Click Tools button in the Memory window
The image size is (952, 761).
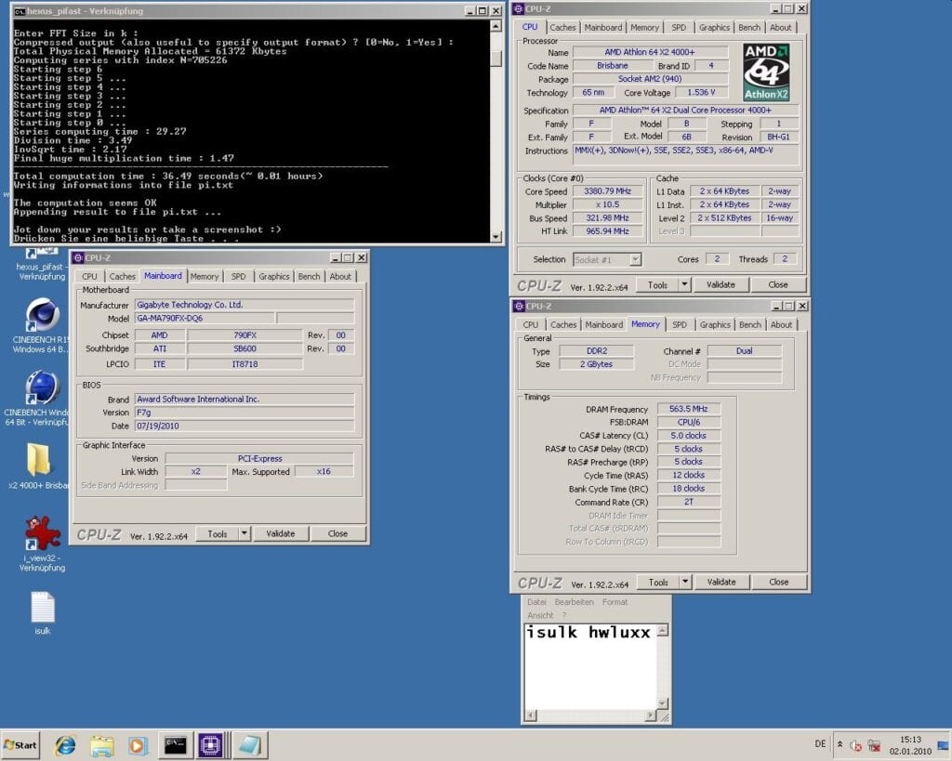(658, 582)
